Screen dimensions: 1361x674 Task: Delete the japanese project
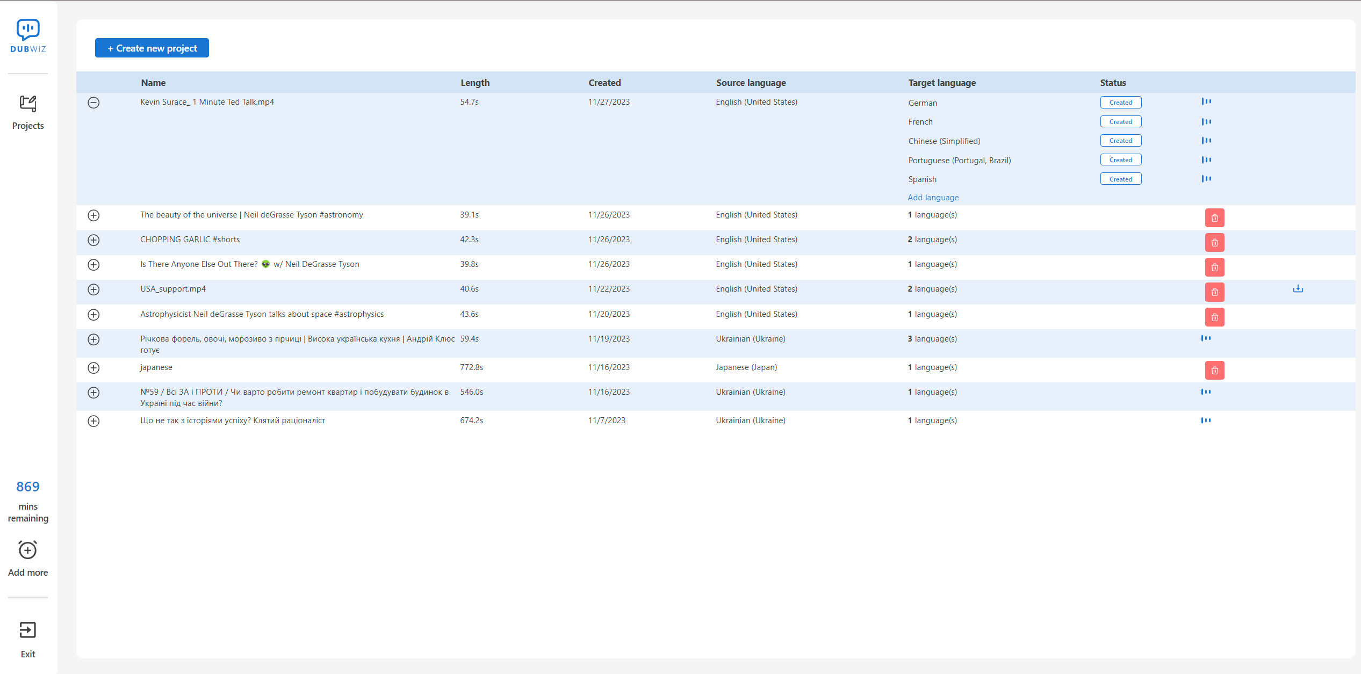coord(1214,371)
